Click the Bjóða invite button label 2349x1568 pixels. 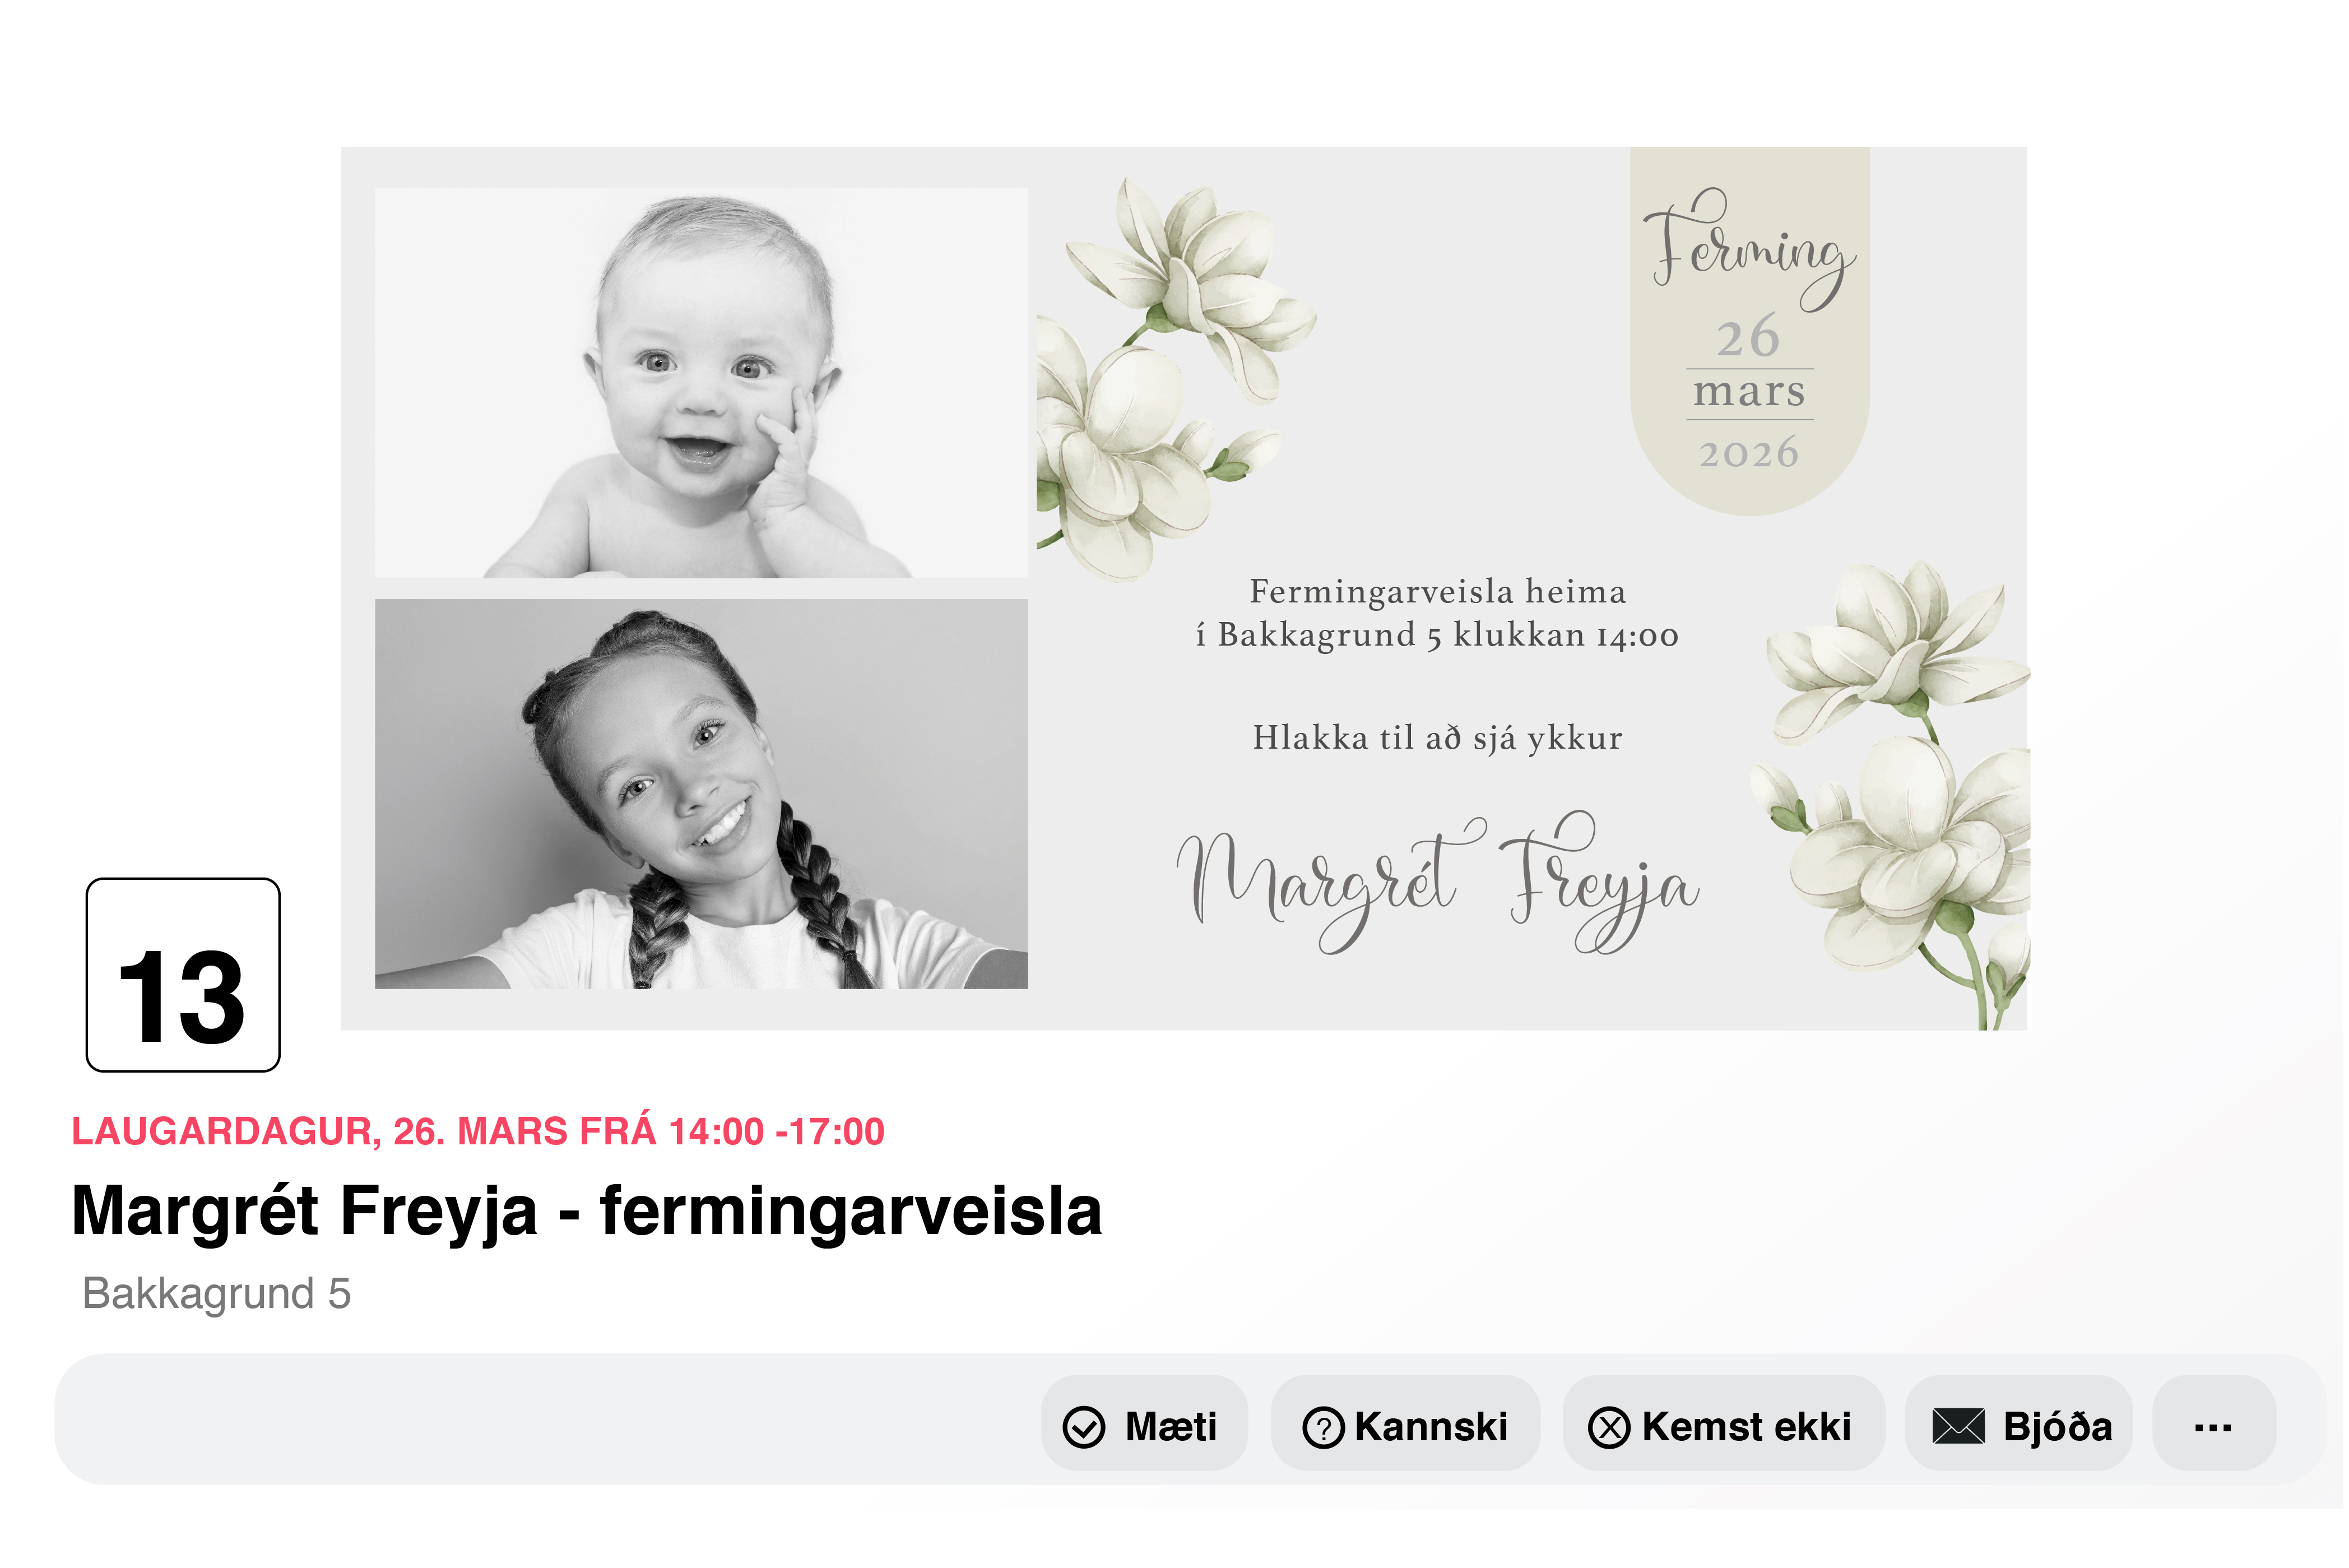(x=2058, y=1427)
